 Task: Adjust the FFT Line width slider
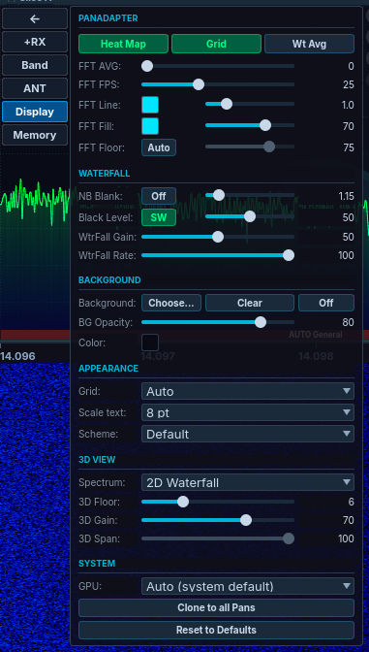(x=250, y=104)
